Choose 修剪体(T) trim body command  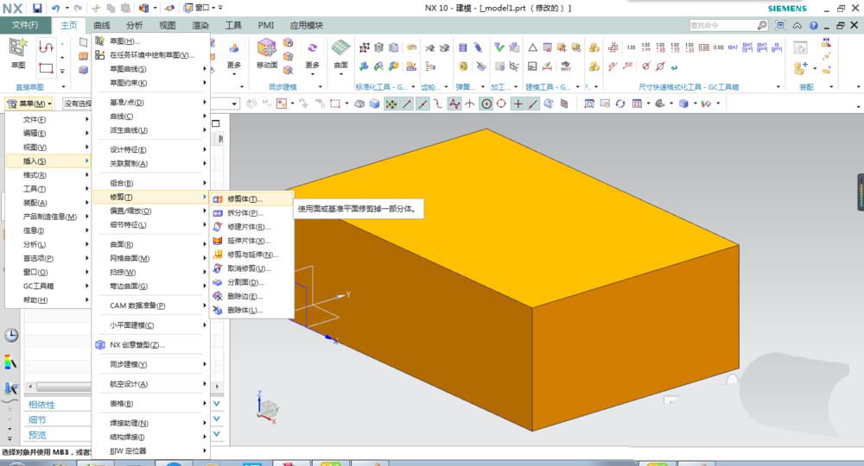[251, 199]
